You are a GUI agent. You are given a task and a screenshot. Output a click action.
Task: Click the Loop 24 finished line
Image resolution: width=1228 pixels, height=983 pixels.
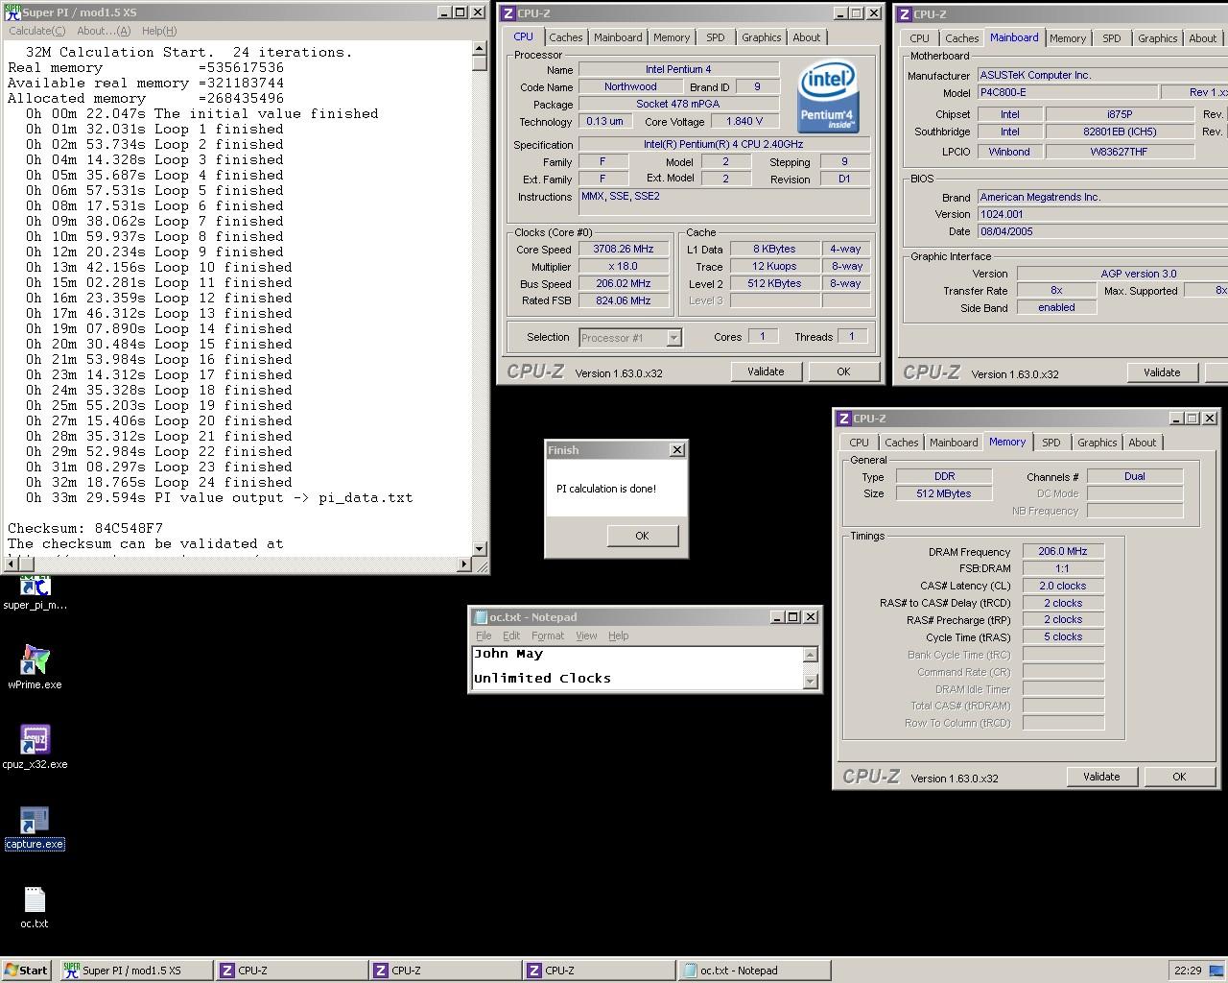159,482
